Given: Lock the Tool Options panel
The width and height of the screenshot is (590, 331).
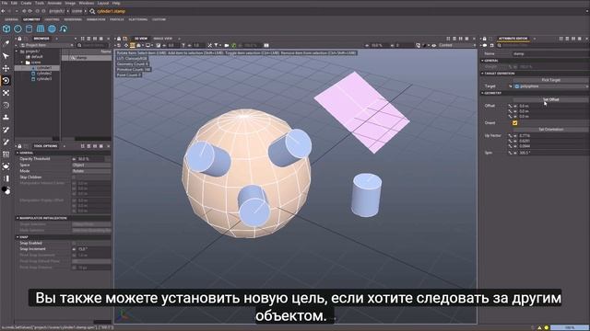Looking at the screenshot, I should 19,146.
